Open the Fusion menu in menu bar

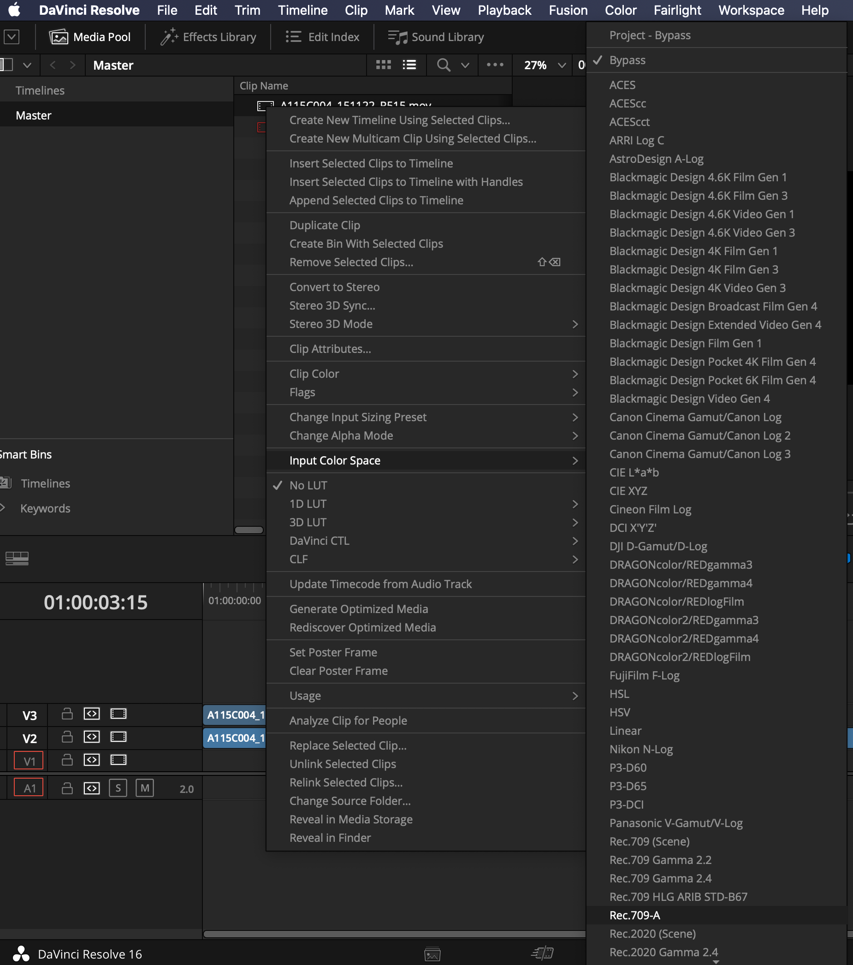coord(568,10)
